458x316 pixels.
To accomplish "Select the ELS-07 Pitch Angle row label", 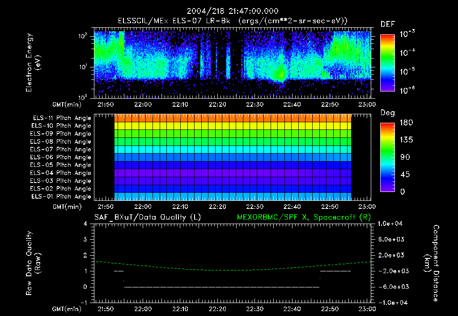I will tap(60, 149).
